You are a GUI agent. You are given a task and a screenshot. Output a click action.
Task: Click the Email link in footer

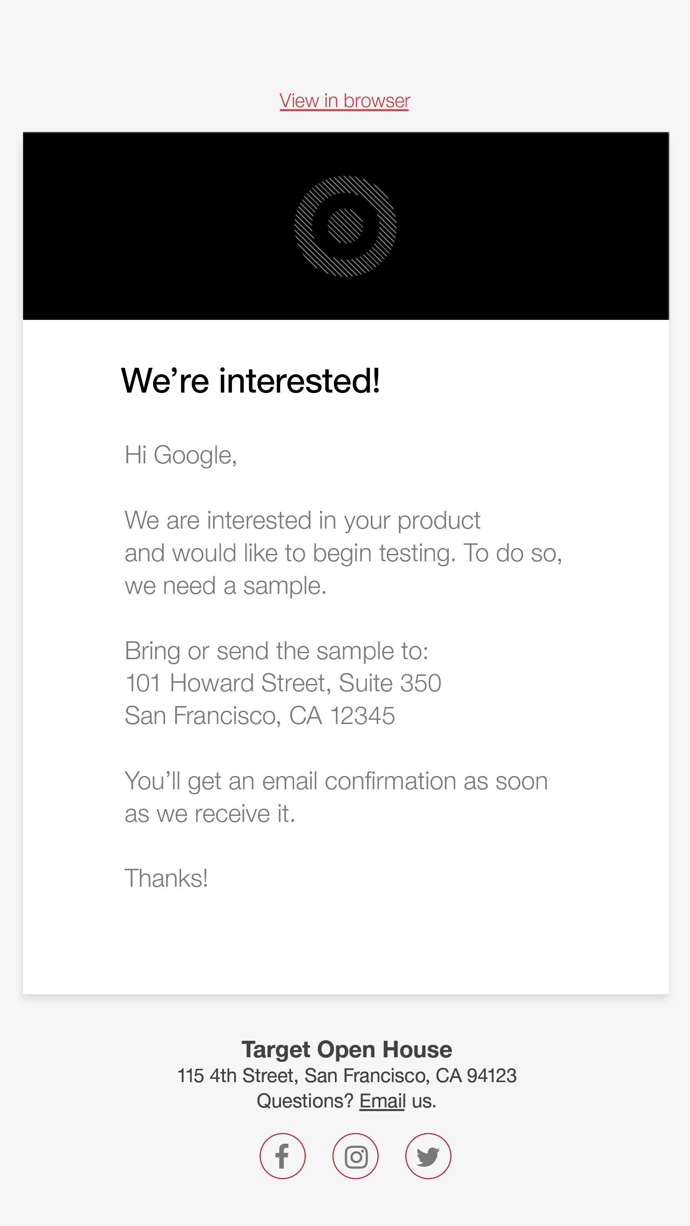(382, 1101)
